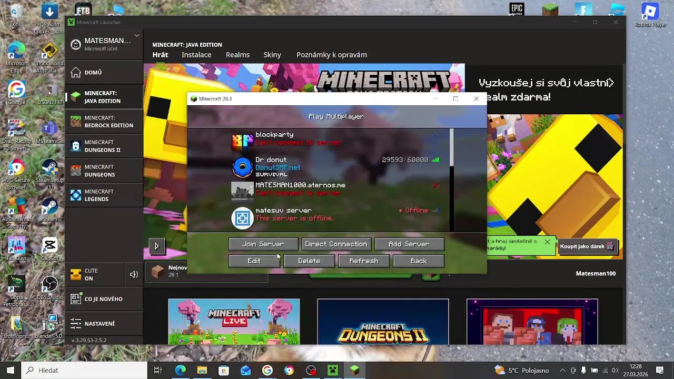Click the Matesman100 username label
674x379 pixels.
[596, 274]
